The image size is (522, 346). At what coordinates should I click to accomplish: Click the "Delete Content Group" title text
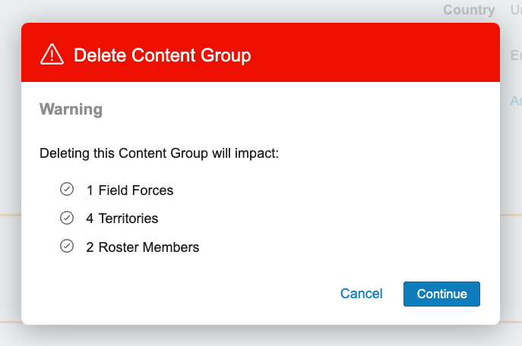coord(162,55)
